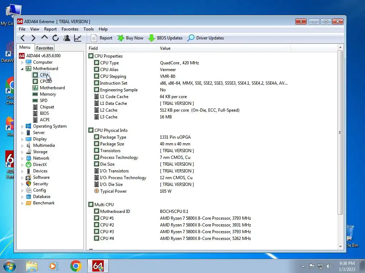Click the Value column header

[x=224, y=48]
